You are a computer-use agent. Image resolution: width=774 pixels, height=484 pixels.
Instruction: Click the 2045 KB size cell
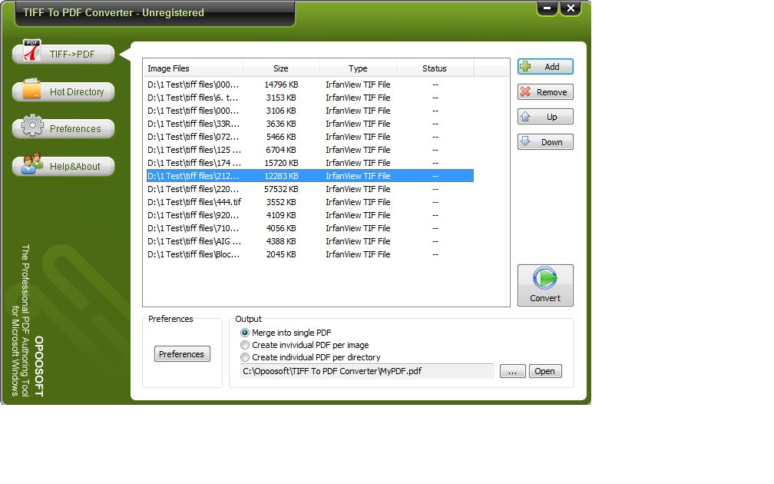click(x=281, y=254)
